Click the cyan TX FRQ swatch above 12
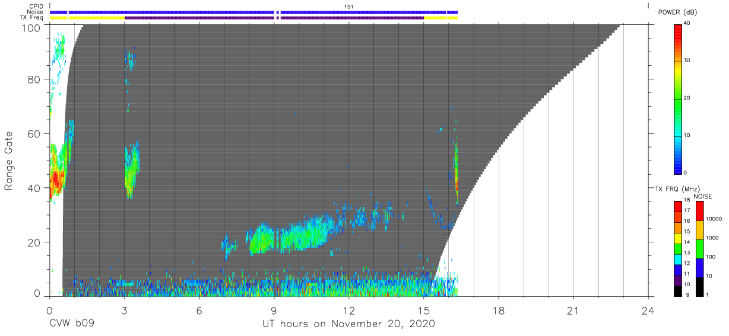Screen dimensions: 729x336 point(678,259)
